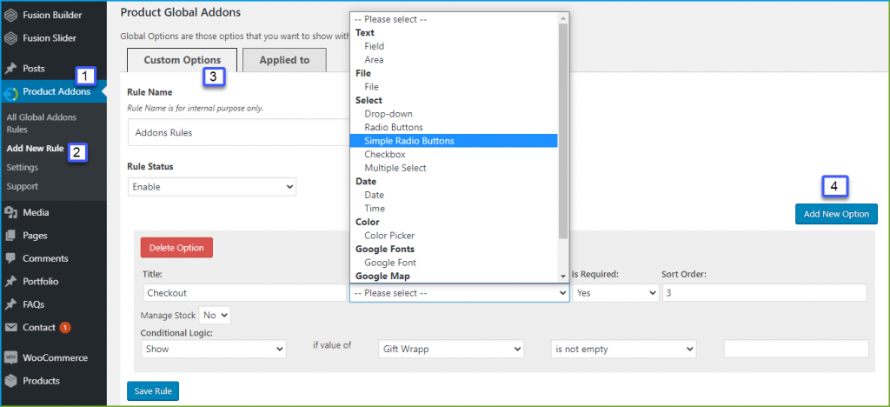Switch to the Custom Options tab
890x407 pixels.
(183, 60)
